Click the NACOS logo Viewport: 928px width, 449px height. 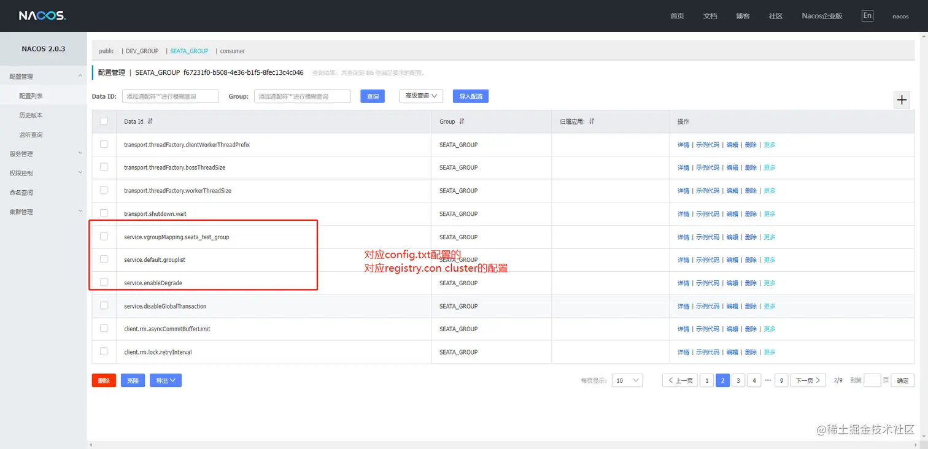coord(42,16)
